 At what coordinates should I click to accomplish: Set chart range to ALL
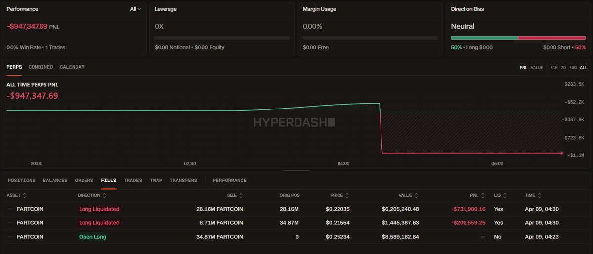[x=584, y=68]
